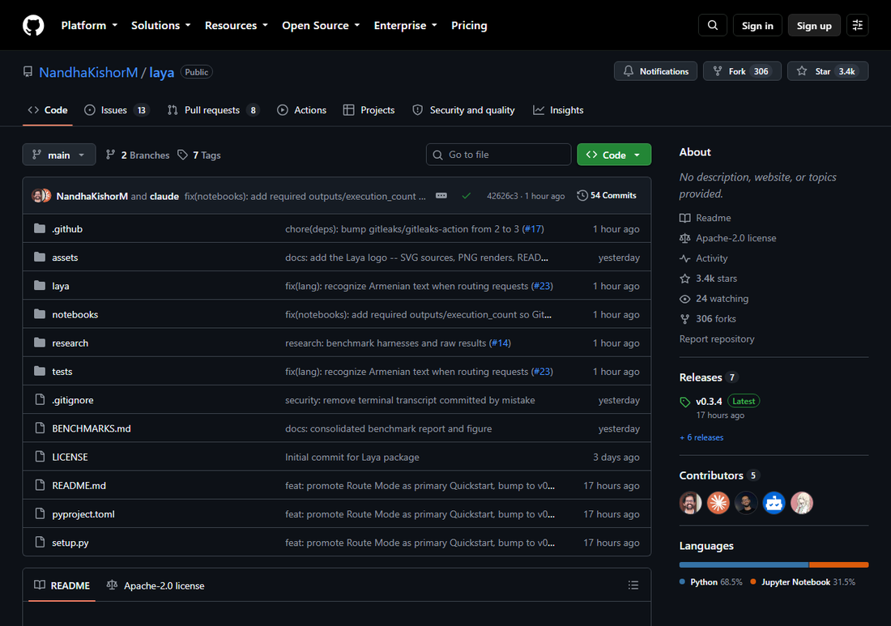Expand the green Code dropdown button

(614, 155)
